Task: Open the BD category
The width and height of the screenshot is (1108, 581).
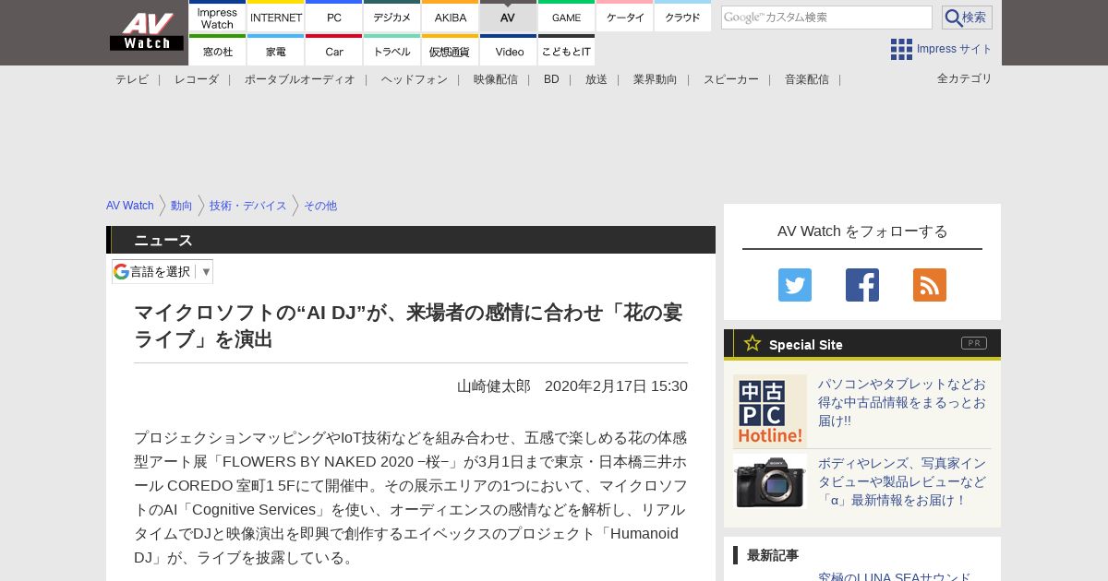Action: (551, 79)
